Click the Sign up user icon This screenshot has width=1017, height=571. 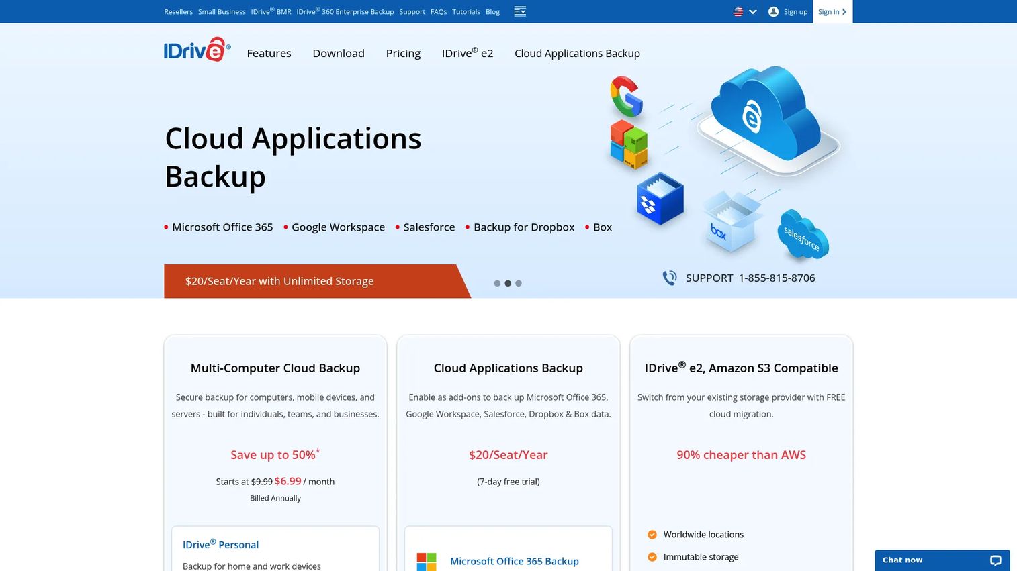(773, 12)
